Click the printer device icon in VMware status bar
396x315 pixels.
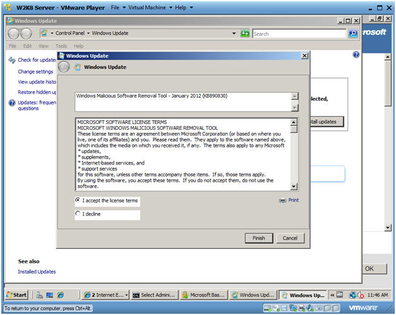[x=301, y=308]
